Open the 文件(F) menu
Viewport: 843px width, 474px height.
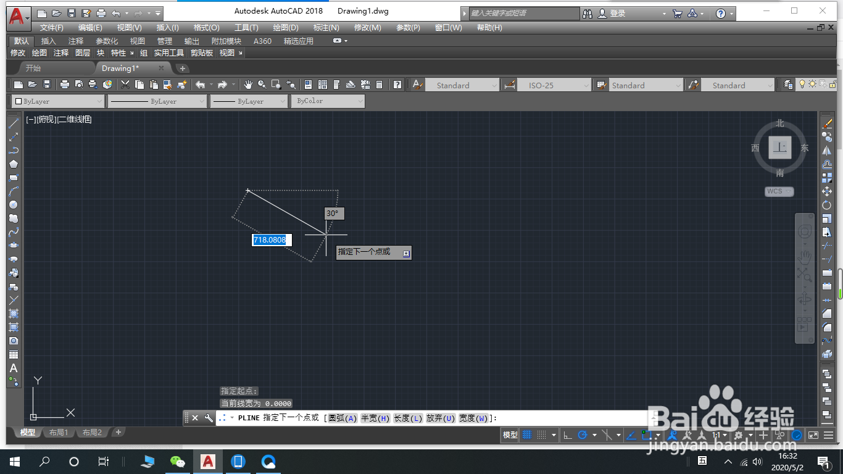click(x=52, y=28)
